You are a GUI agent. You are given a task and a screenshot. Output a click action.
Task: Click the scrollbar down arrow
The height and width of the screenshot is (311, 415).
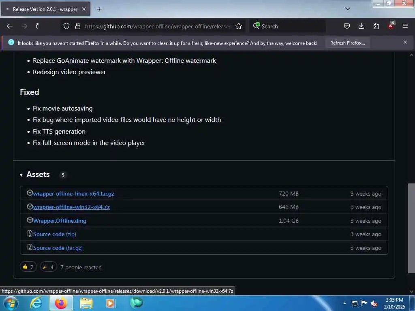click(x=411, y=292)
